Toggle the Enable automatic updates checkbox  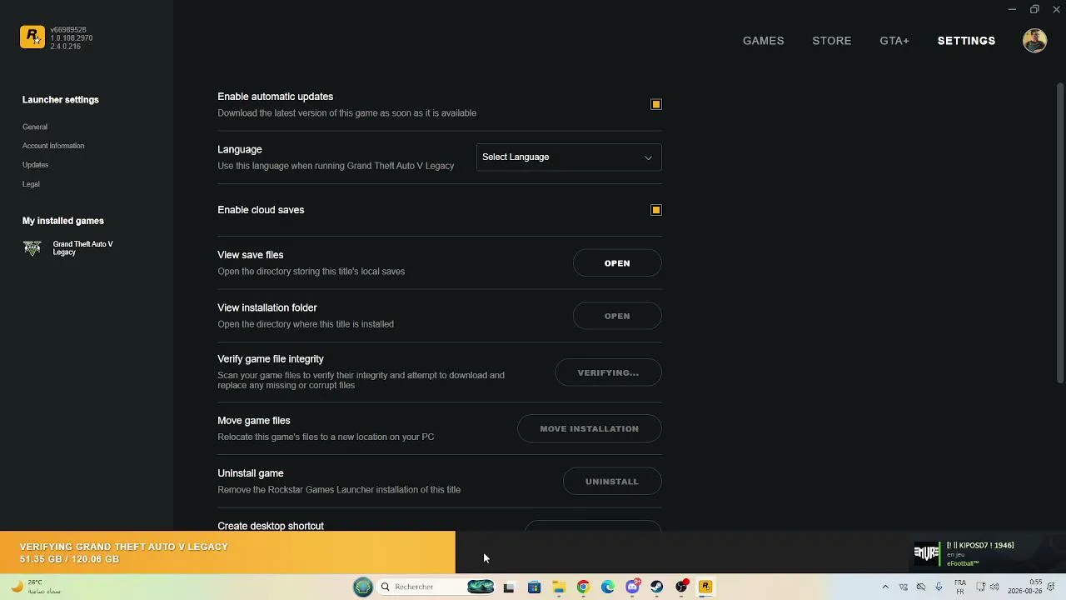click(656, 104)
